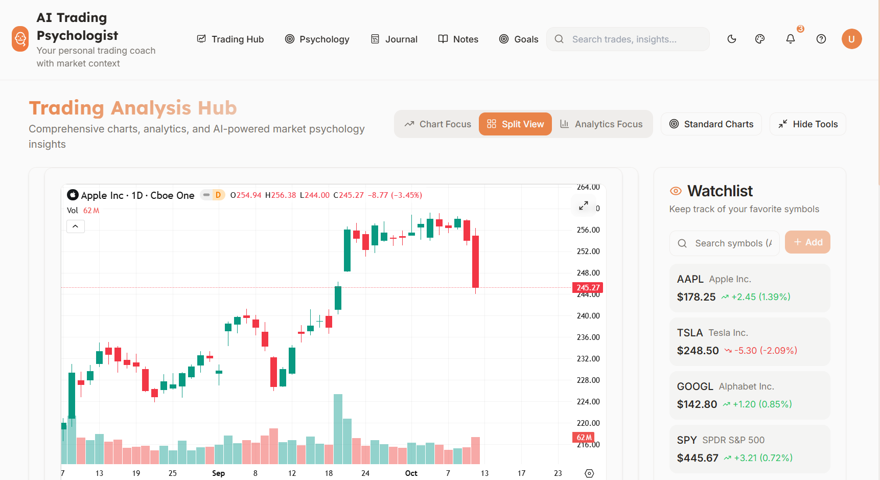Toggle Hide Tools for the analysis hub
This screenshot has height=480, width=880.
click(807, 124)
